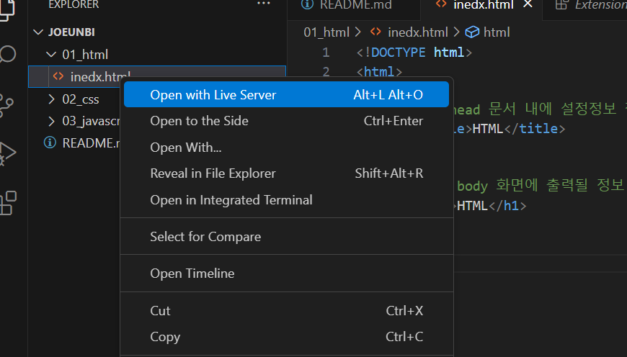
Task: Open Explorer's more actions ellipsis
Action: (263, 4)
